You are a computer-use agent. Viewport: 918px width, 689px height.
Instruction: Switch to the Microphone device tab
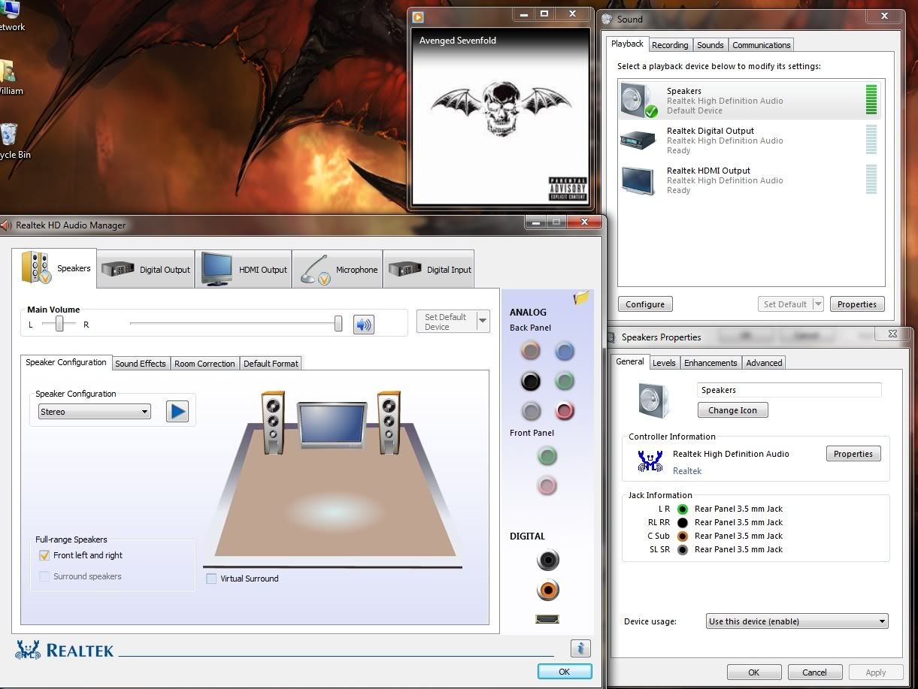[x=338, y=270]
